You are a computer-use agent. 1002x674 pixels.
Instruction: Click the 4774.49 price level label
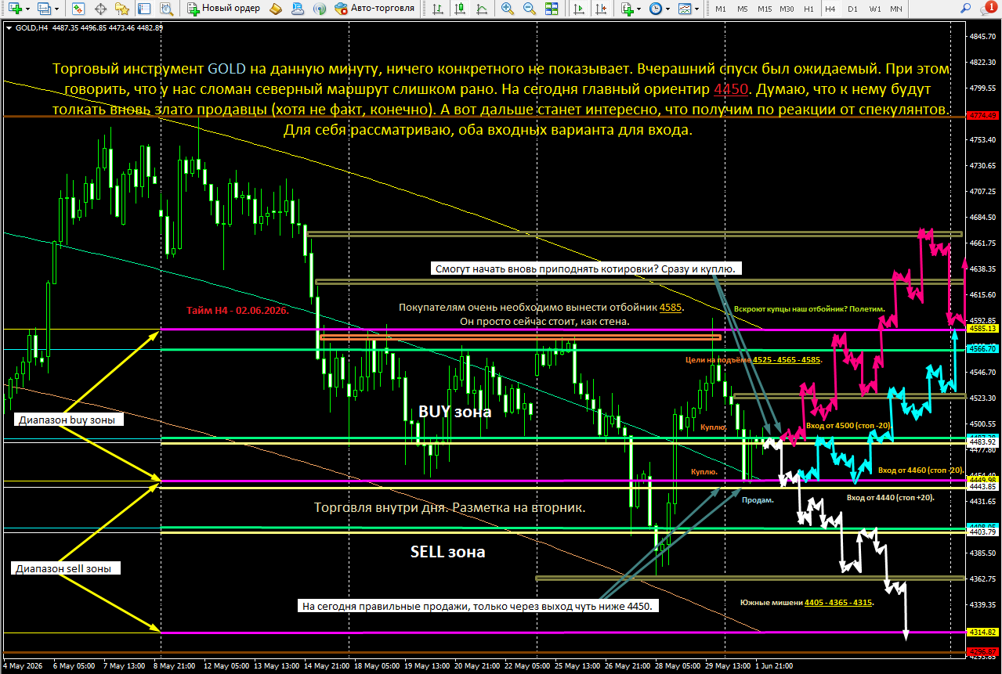click(982, 116)
